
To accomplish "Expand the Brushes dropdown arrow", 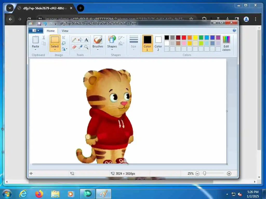I will pyautogui.click(x=98, y=50).
